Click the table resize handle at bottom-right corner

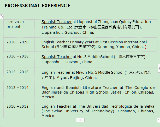click(159, 120)
